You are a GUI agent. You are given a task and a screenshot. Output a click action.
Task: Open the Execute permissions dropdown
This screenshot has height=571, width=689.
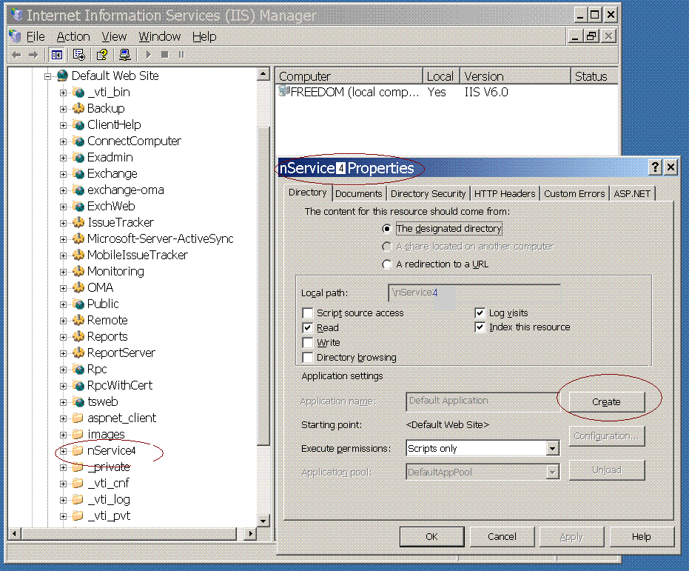click(x=552, y=449)
